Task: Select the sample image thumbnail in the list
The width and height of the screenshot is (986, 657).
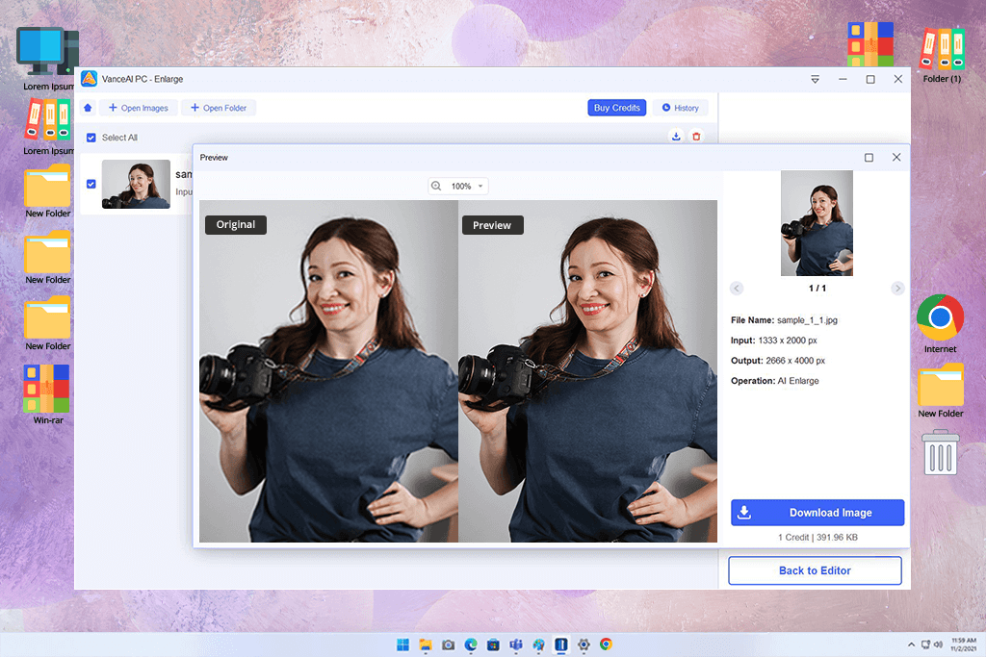Action: pos(136,184)
